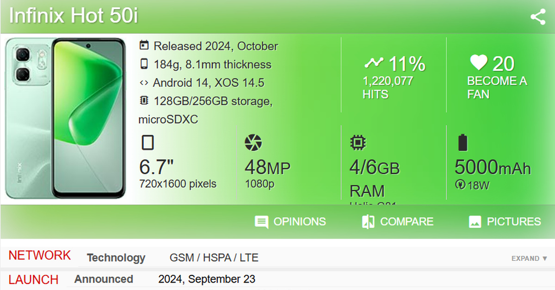The image size is (555, 290).
Task: Click the battery icon above 5000mAh
Action: pyautogui.click(x=462, y=143)
